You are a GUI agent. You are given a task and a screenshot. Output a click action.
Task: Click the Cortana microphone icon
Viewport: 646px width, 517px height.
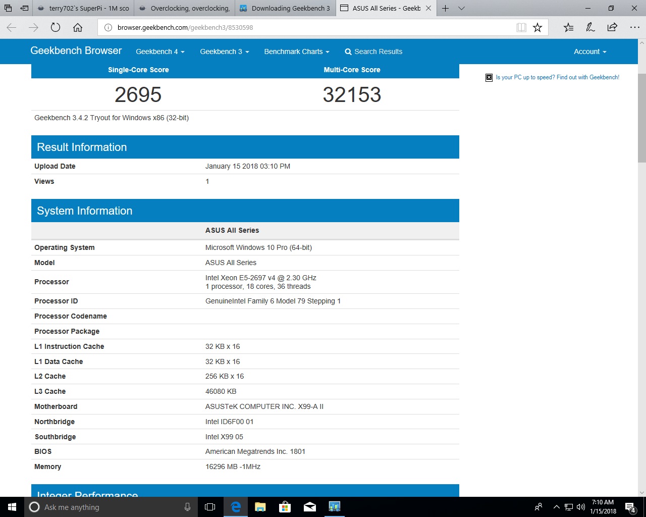tap(187, 507)
